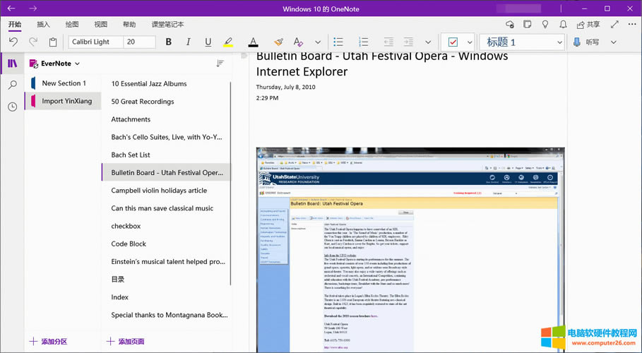Click 添加页面 to add a page
Viewport: 642px width, 353px height.
pos(126,341)
